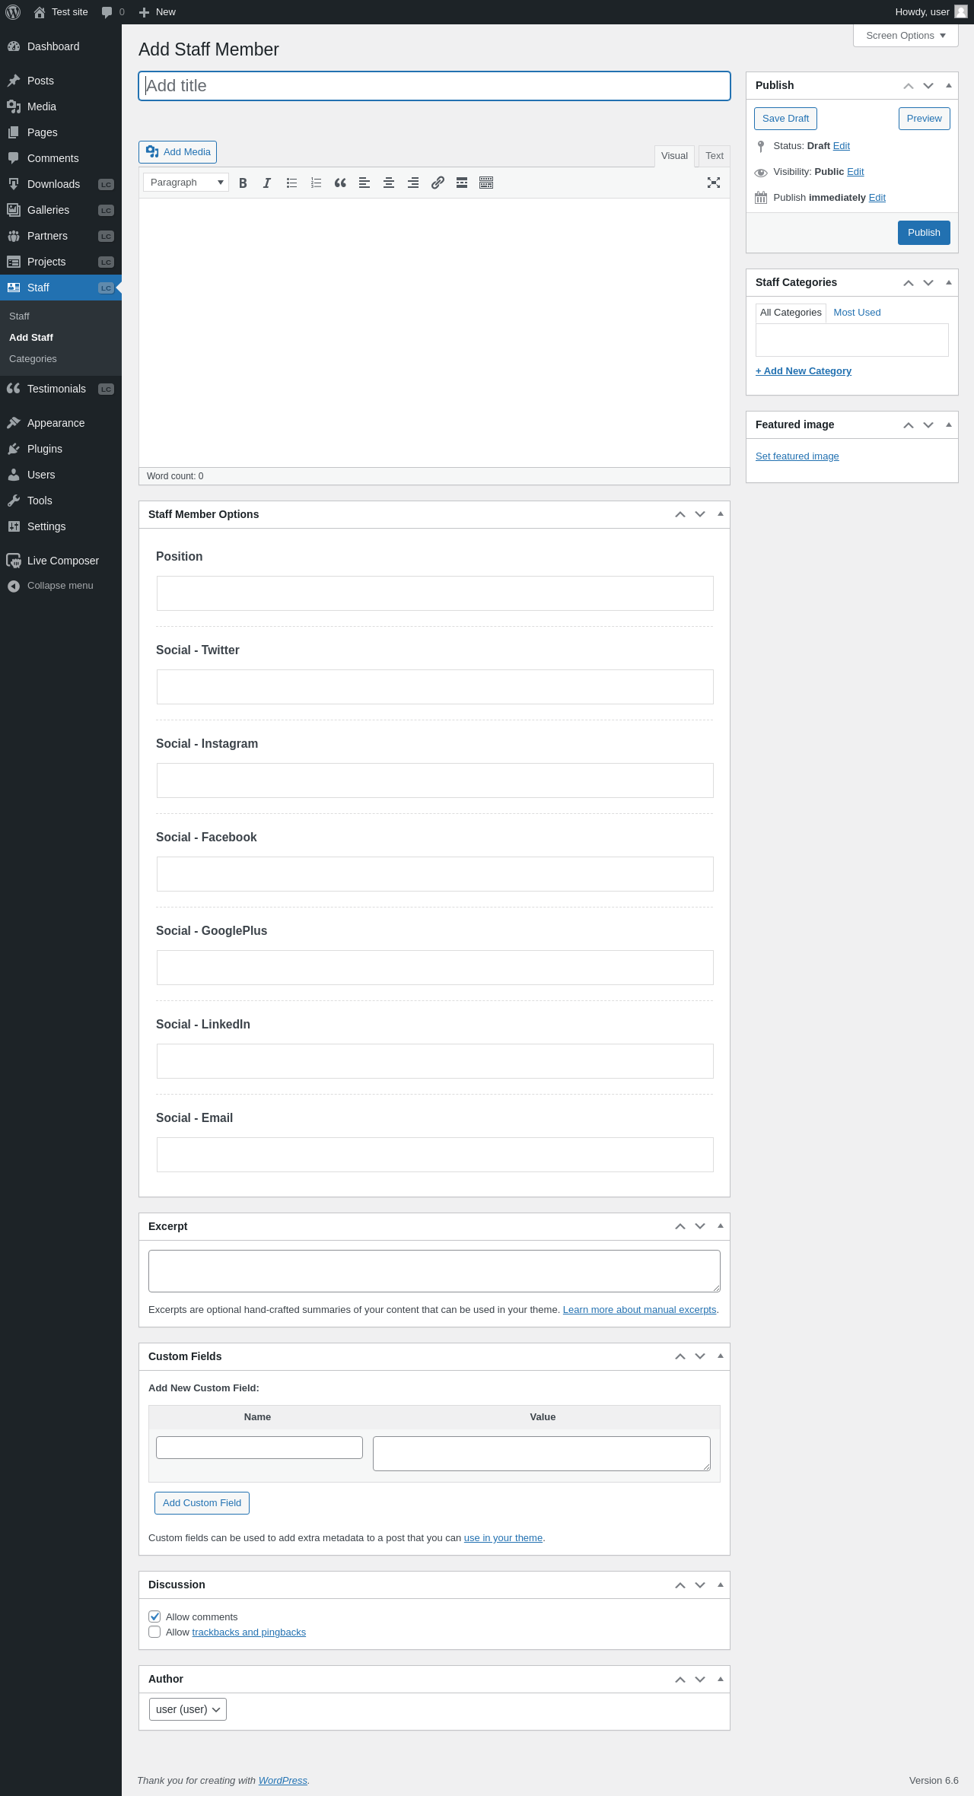Toggle the bulleted list icon
This screenshot has width=974, height=1796.
[x=291, y=183]
